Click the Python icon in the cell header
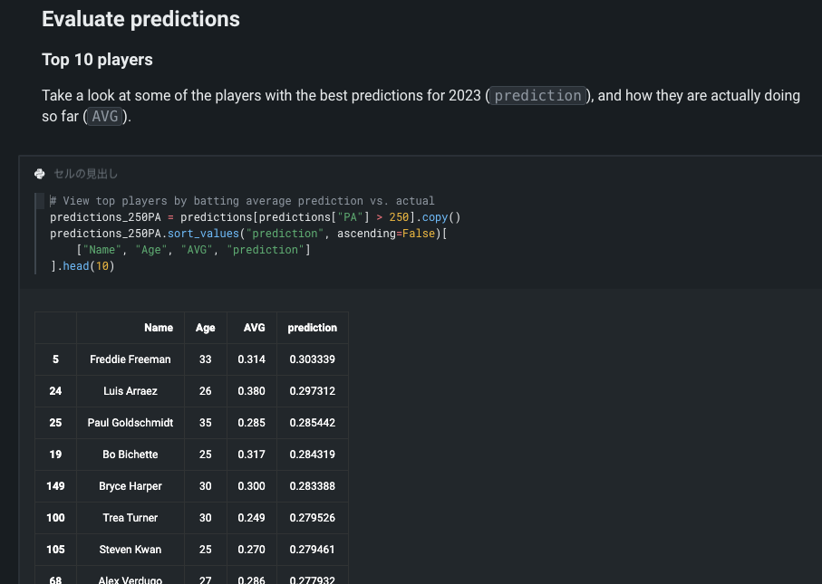This screenshot has width=822, height=584. 39,174
